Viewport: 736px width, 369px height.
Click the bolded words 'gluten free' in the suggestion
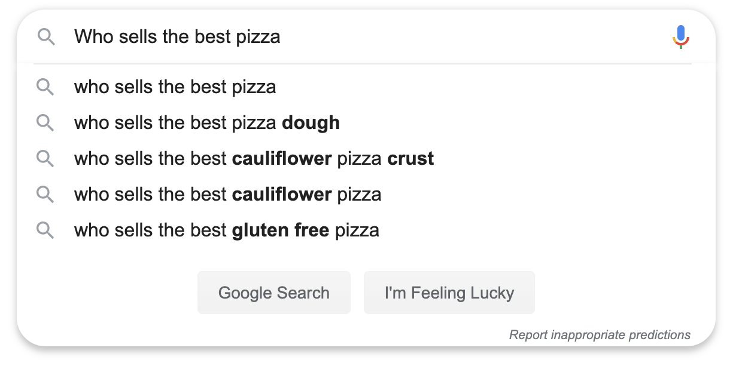[x=281, y=230]
